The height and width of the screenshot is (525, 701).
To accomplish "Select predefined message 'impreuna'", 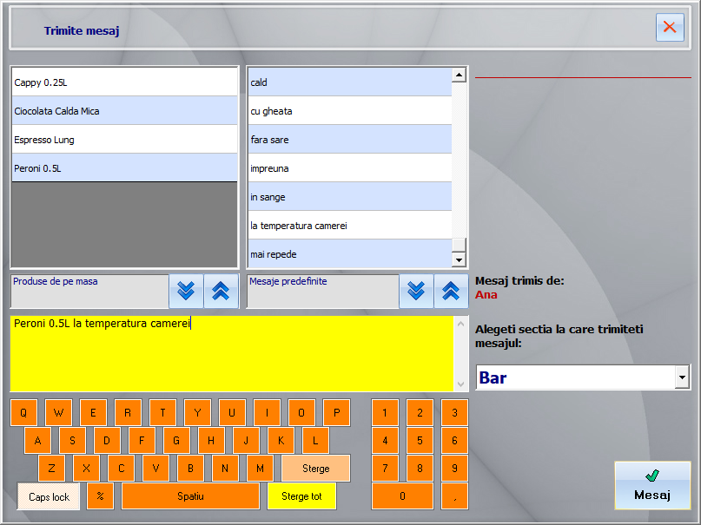I will pos(349,167).
